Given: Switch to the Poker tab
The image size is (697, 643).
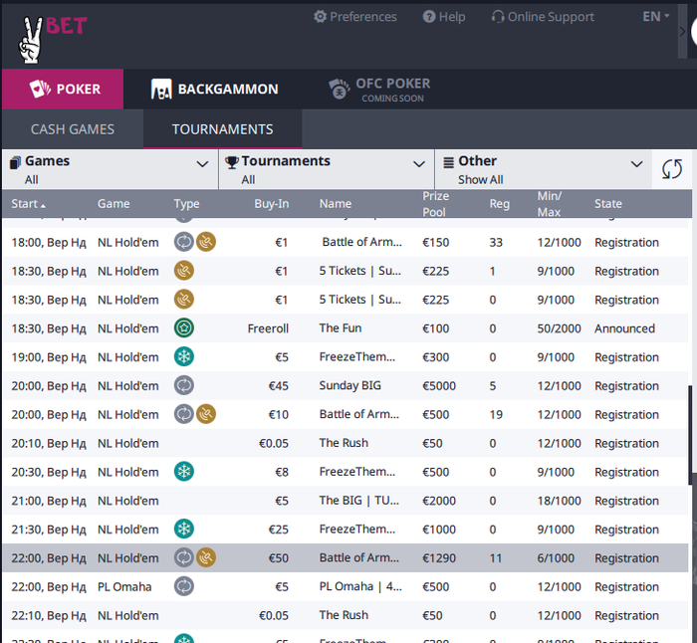Looking at the screenshot, I should (x=63, y=89).
